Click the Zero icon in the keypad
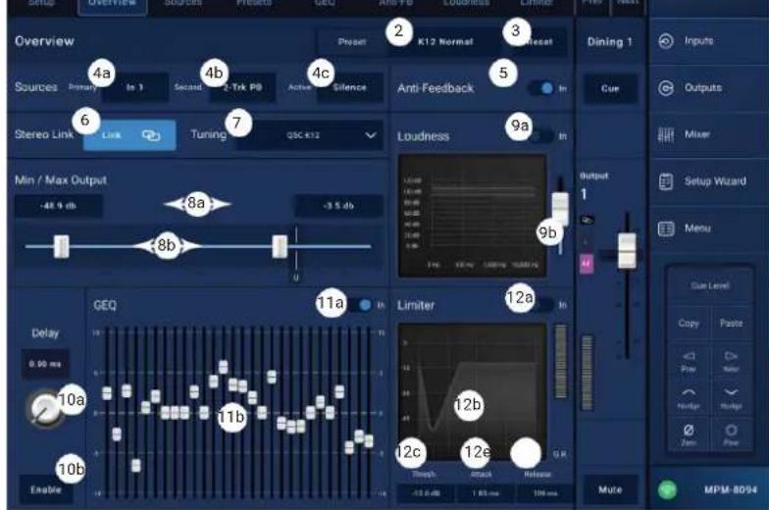769x510 pixels. (689, 430)
